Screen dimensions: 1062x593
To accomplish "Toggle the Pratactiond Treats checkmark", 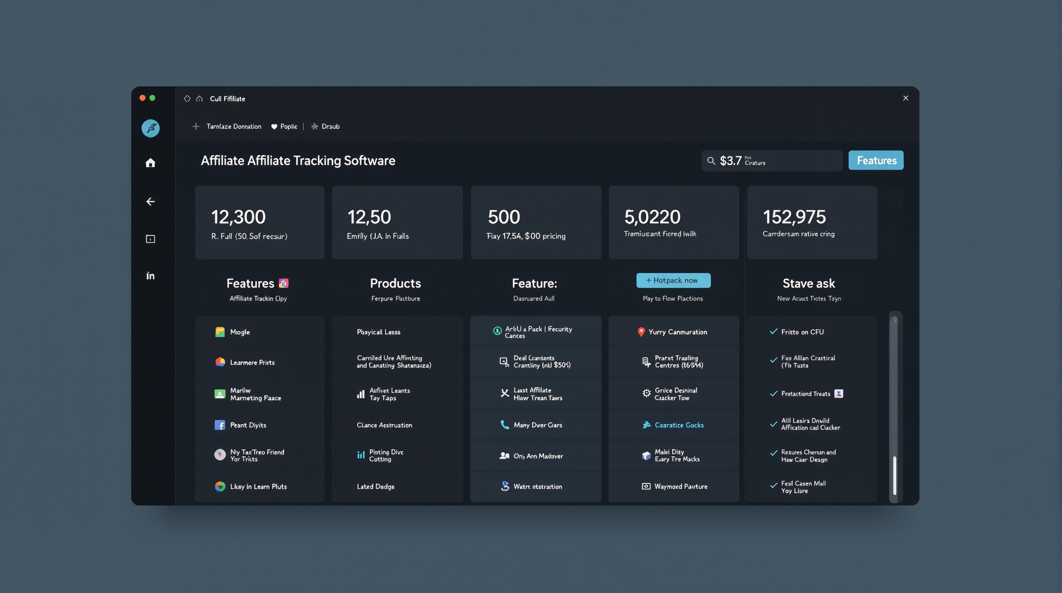I will [773, 393].
